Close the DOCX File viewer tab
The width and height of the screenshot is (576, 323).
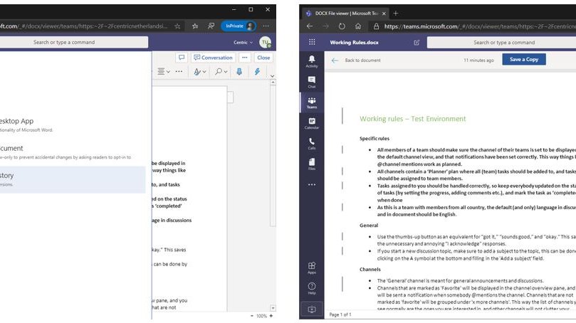(x=384, y=14)
